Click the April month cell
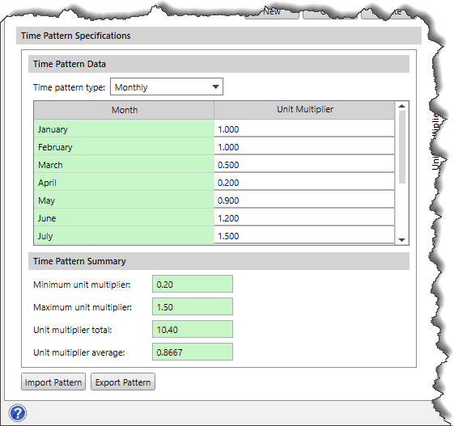Image resolution: width=454 pixels, height=426 pixels. 124,182
